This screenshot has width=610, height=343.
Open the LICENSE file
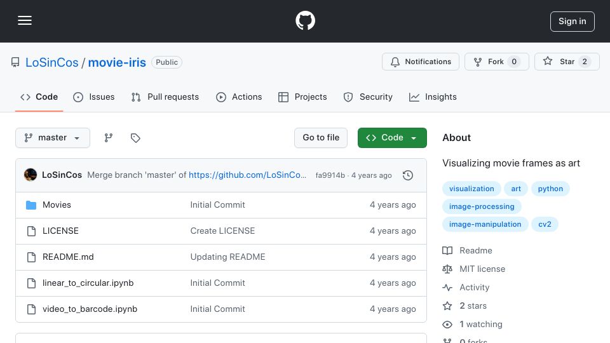click(x=60, y=231)
